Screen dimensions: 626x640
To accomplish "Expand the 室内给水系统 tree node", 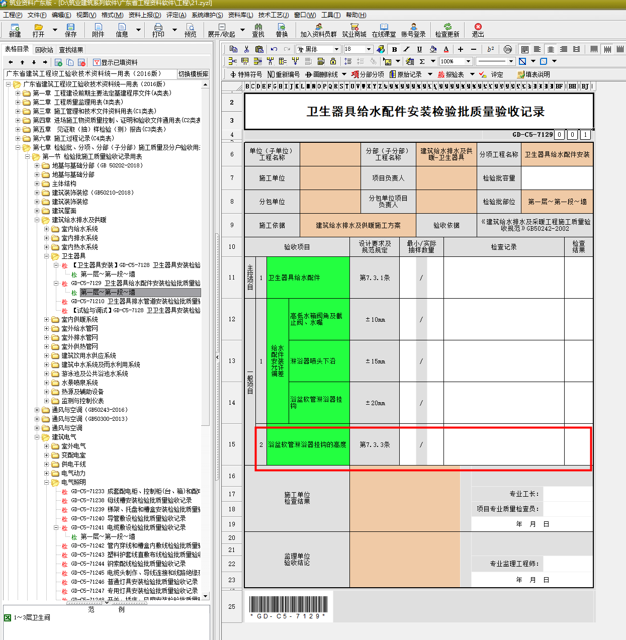I will [x=46, y=229].
